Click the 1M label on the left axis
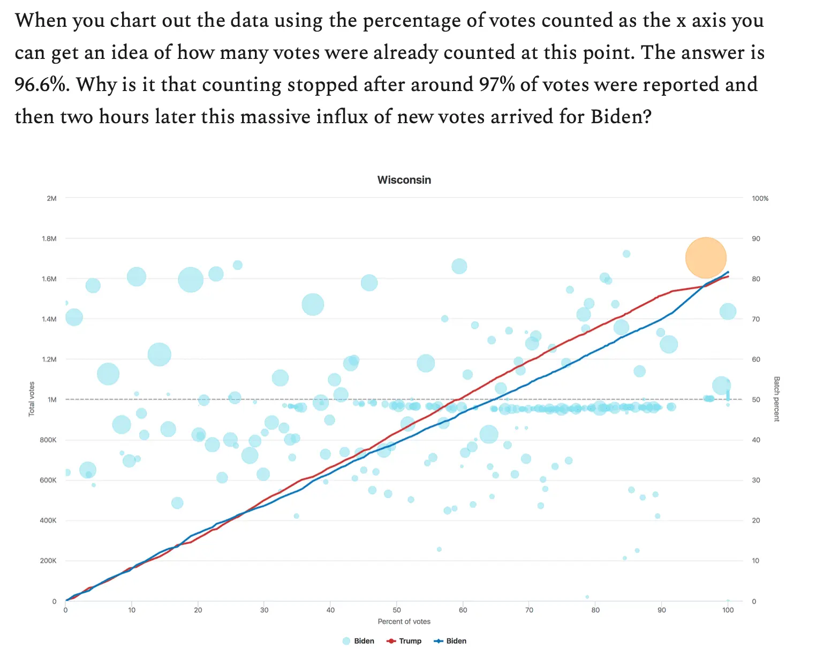 click(52, 400)
